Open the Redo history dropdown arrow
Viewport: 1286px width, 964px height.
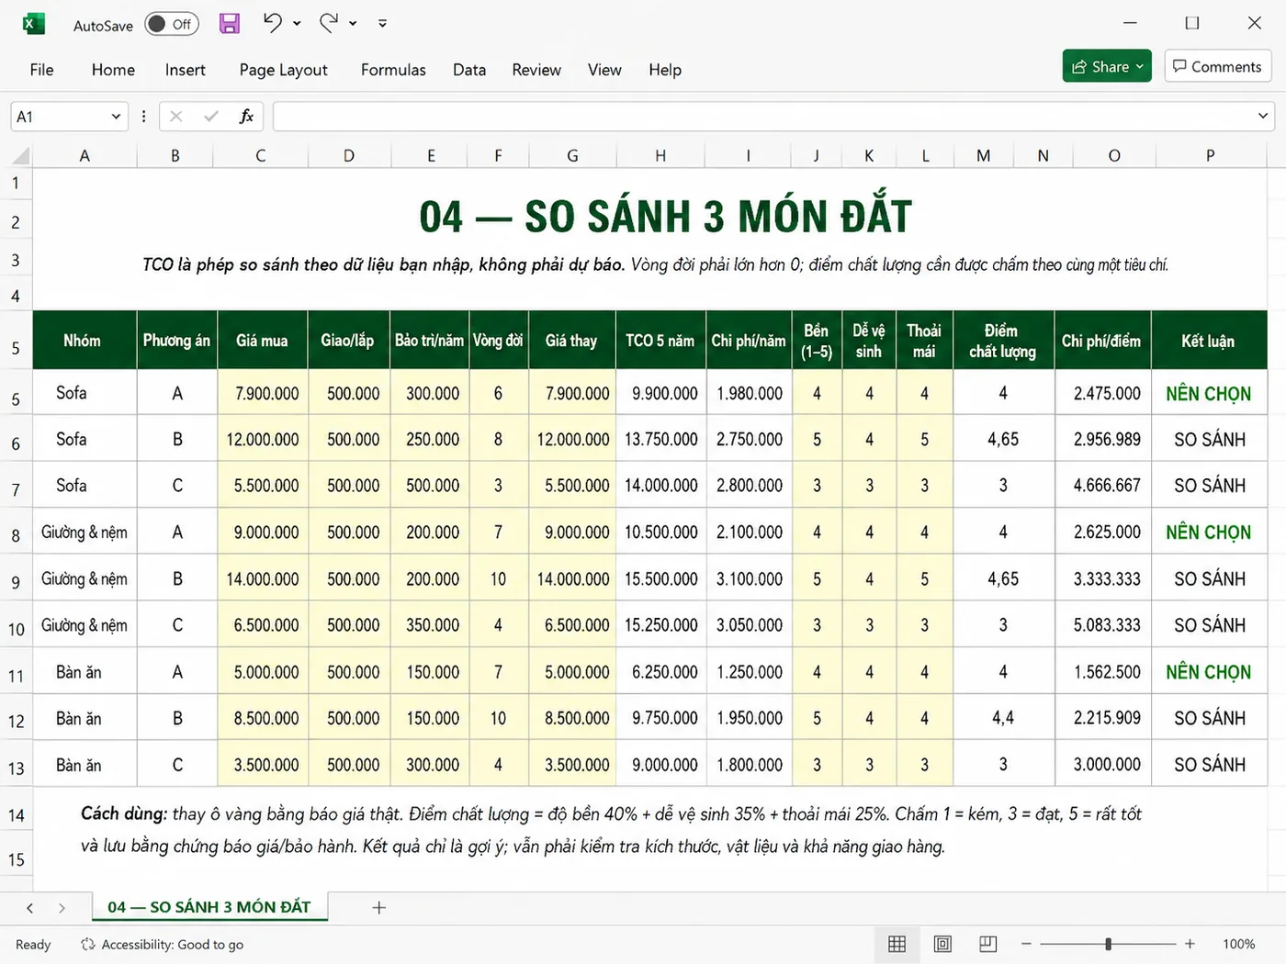point(353,24)
